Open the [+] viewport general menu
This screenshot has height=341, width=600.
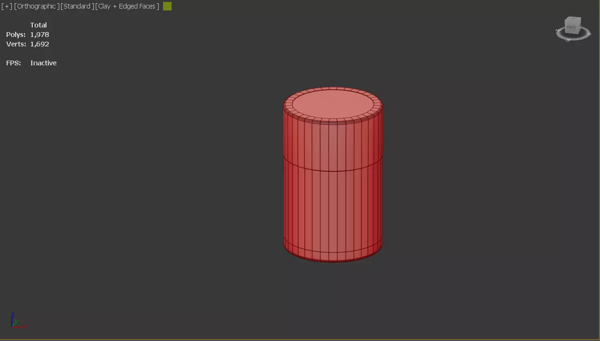click(x=7, y=6)
